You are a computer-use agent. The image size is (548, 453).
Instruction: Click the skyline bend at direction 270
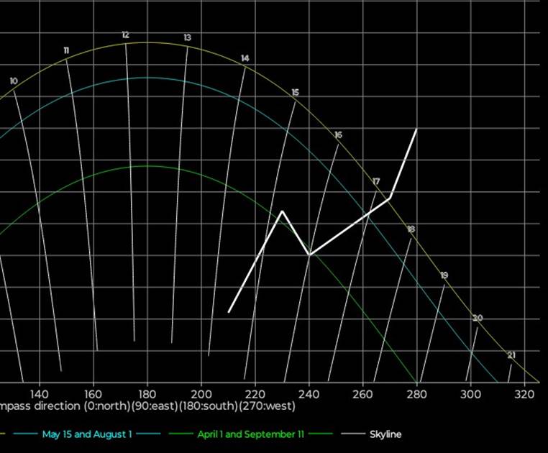[390, 198]
